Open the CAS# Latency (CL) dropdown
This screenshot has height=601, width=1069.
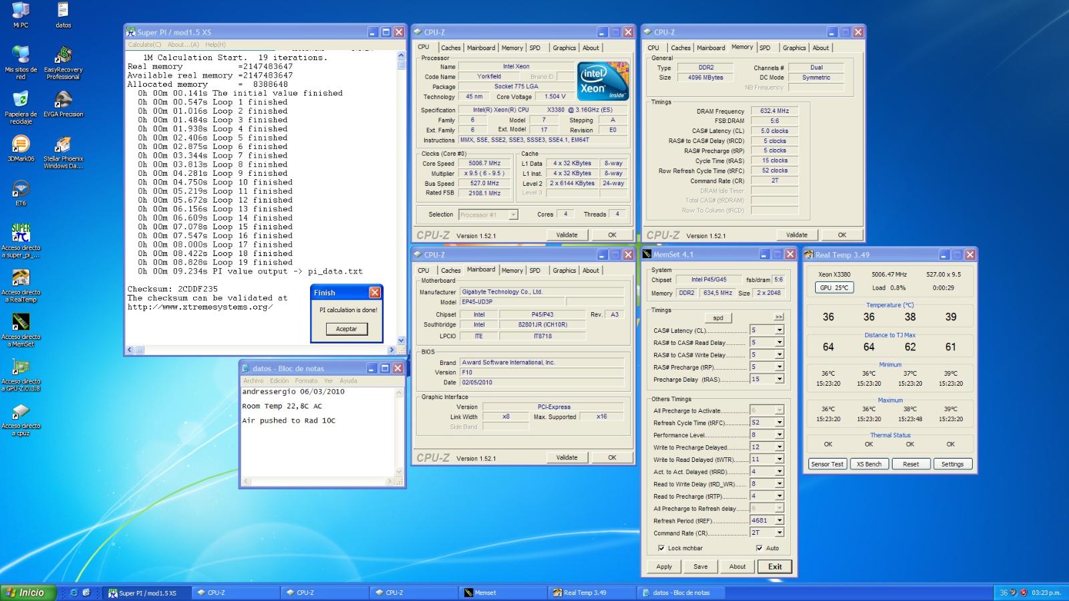(779, 330)
